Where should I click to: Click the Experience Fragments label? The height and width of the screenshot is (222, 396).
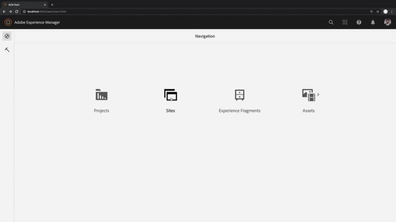(x=239, y=111)
